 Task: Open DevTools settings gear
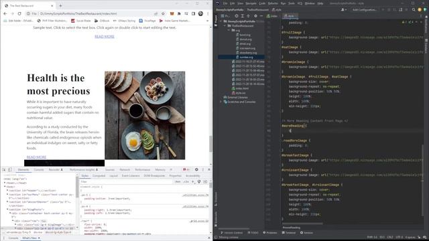[x=196, y=169]
